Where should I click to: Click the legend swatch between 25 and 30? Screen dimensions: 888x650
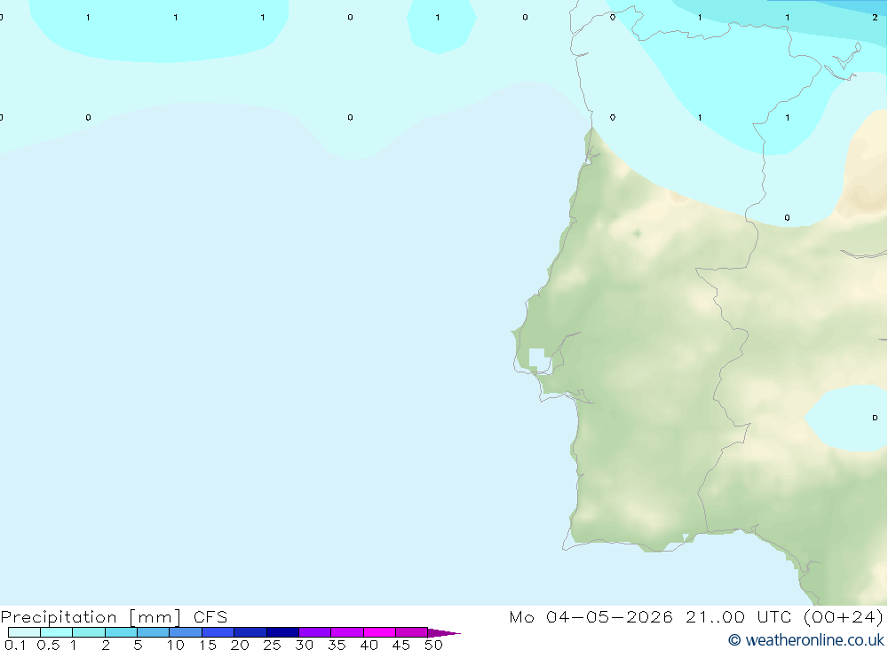click(282, 632)
